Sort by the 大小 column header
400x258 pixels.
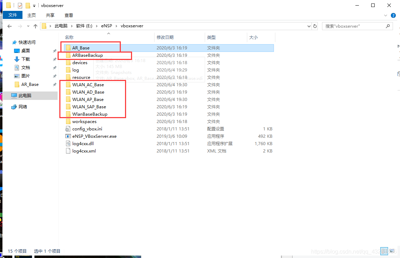click(x=261, y=38)
